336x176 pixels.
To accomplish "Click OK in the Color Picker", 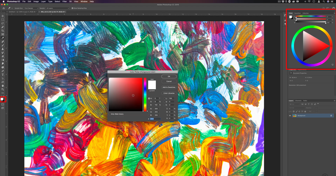I will [169, 76].
